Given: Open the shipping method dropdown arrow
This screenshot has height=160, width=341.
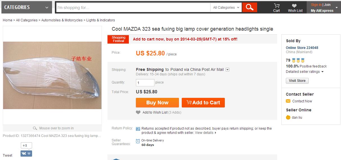Looking at the screenshot, I should point(228,70).
